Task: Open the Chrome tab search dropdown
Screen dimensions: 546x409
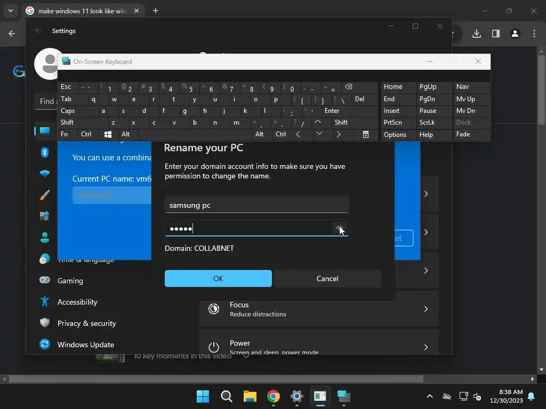Action: click(11, 11)
